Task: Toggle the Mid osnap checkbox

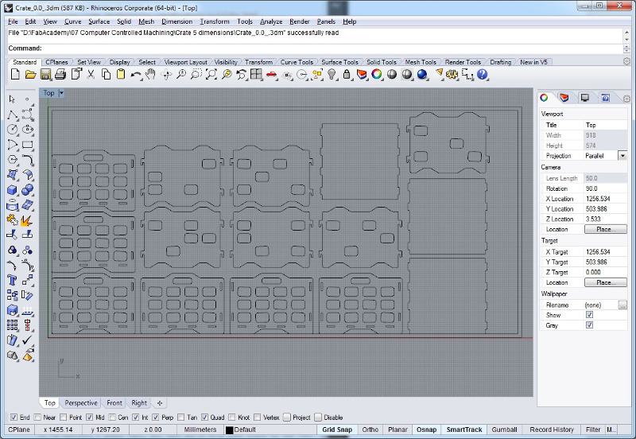Action: coord(90,418)
